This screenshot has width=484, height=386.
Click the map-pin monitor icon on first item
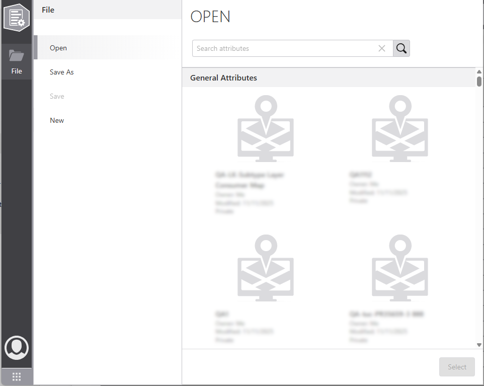265,127
